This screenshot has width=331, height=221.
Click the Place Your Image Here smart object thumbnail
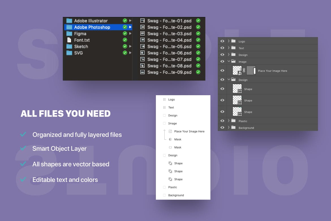point(237,71)
